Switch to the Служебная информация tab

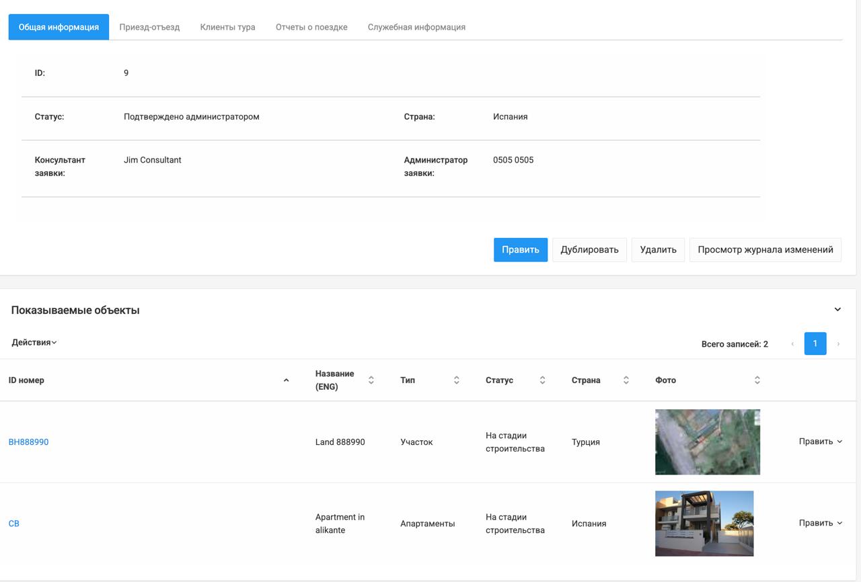pyautogui.click(x=416, y=27)
